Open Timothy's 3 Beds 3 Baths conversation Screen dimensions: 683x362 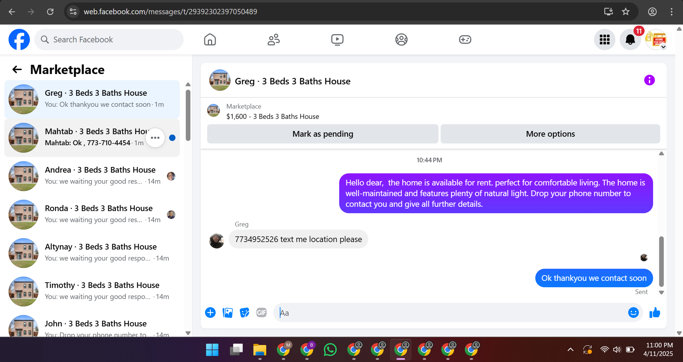pos(92,291)
